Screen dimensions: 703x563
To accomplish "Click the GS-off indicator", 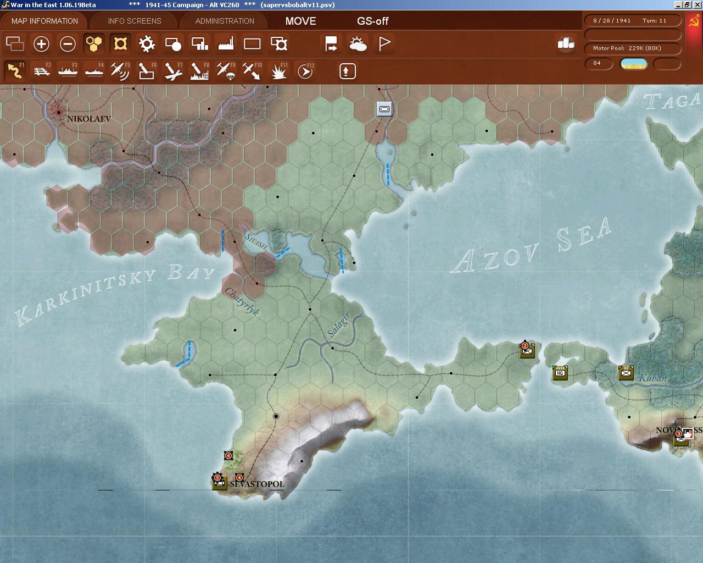I will click(372, 21).
